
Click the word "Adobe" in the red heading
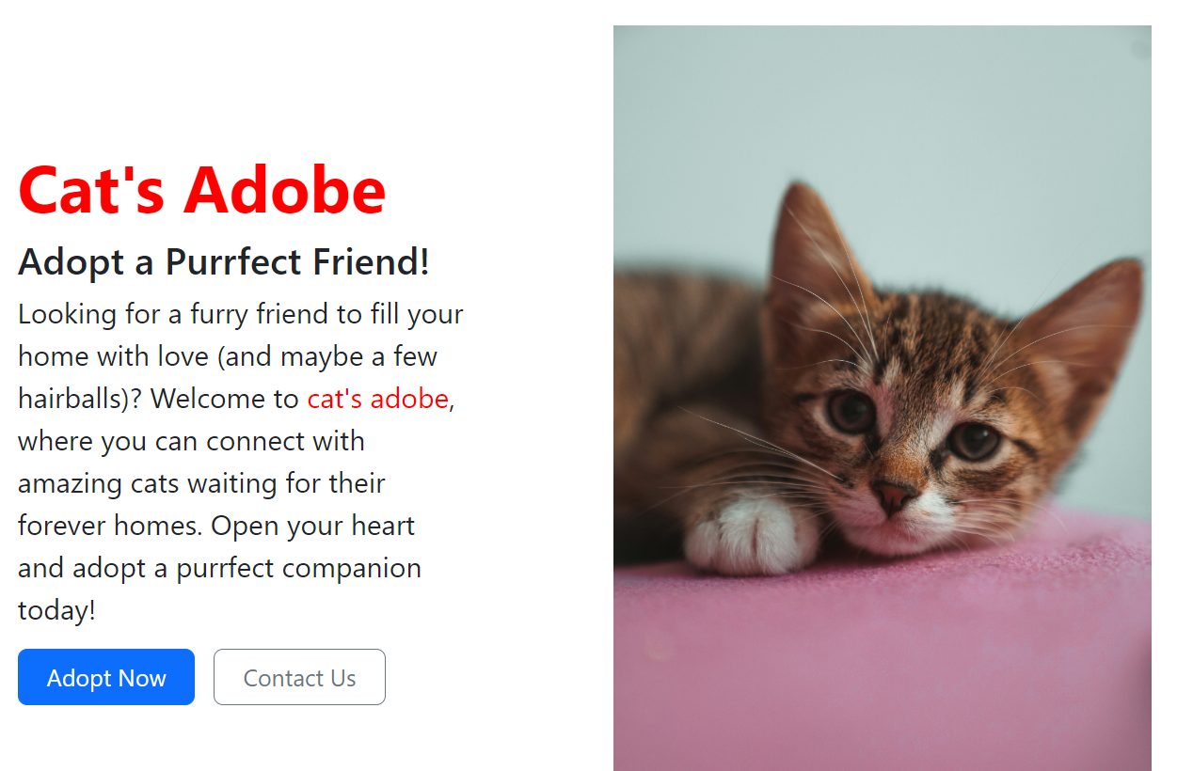click(x=284, y=189)
